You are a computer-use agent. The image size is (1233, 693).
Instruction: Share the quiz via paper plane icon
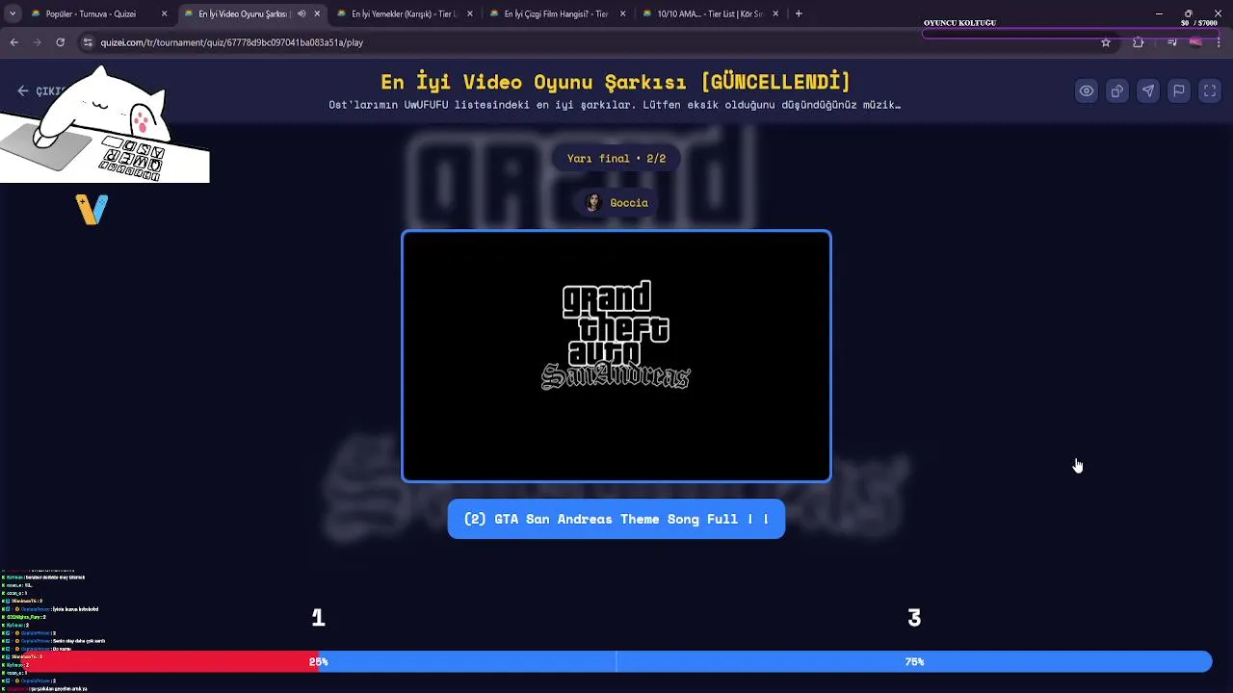1148,91
